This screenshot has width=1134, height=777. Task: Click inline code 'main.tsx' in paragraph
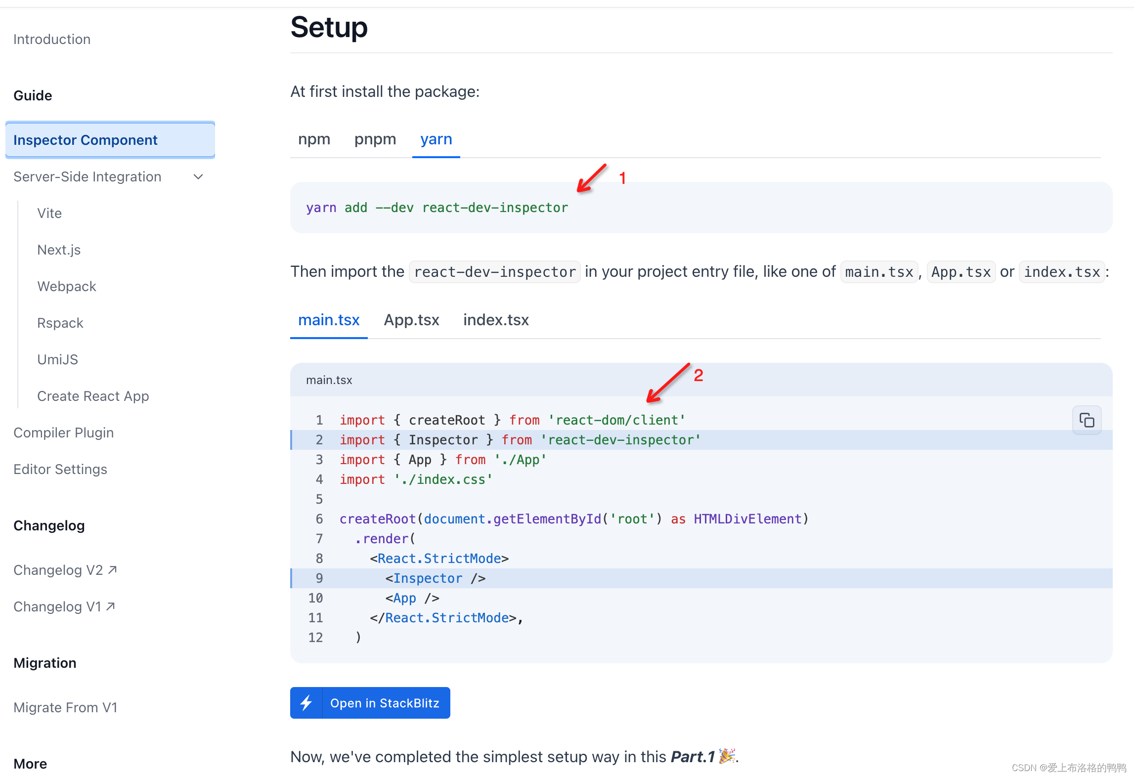879,272
